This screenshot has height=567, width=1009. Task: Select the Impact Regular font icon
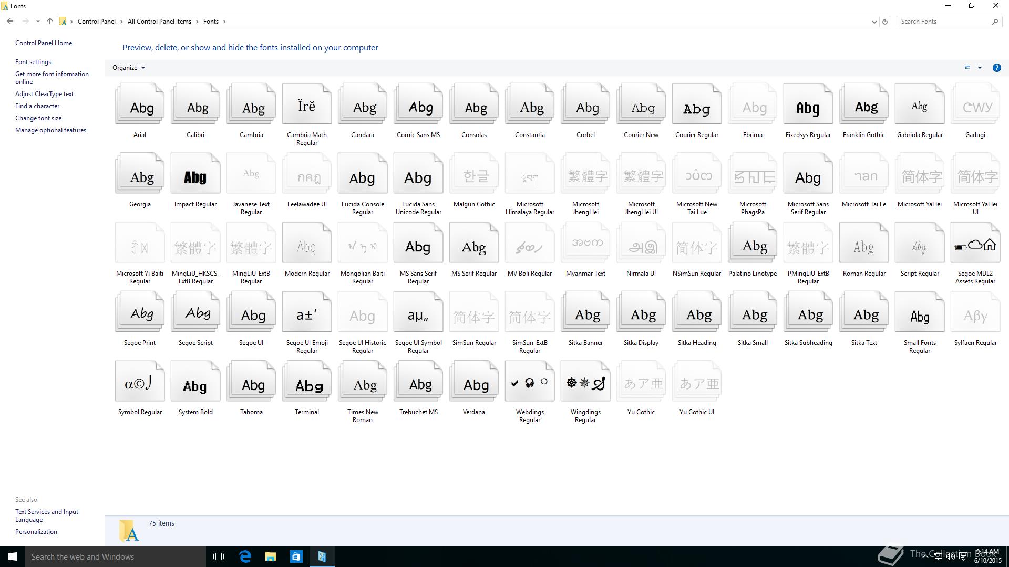[x=195, y=176]
